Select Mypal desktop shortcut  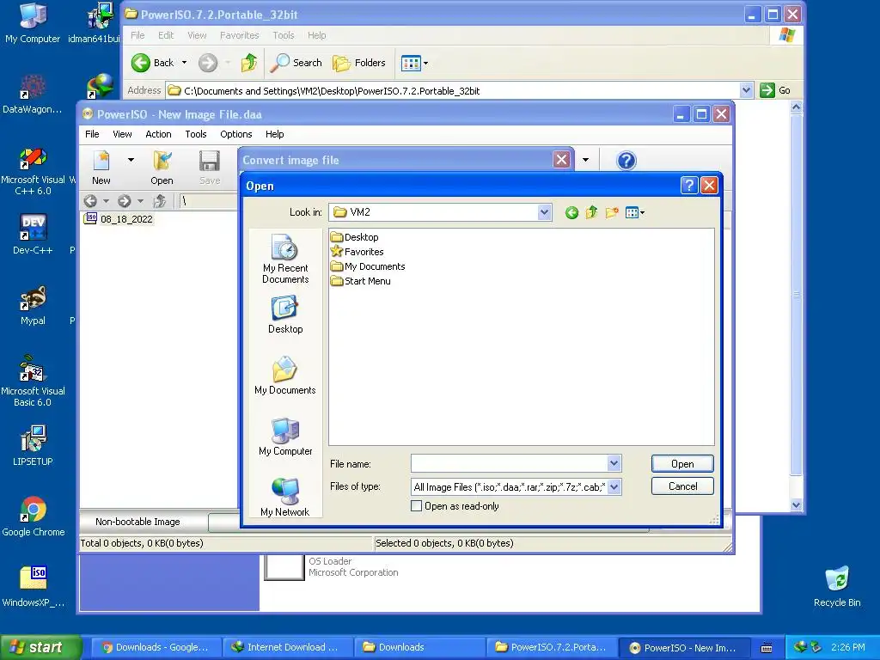(33, 305)
